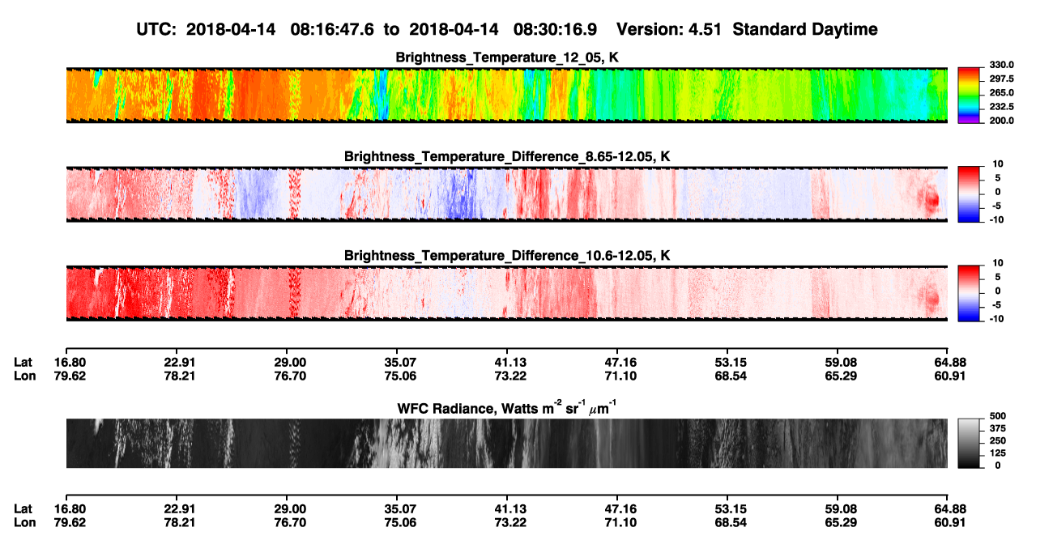Viewport: 1053px width, 540px height.
Task: Click longitude 68.54 on the axis below WFC Radiance
Action: coord(727,522)
